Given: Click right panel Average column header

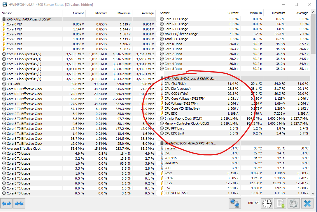Looking at the screenshot, I should [299, 13].
